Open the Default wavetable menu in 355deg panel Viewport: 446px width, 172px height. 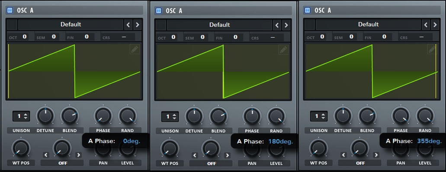point(368,25)
